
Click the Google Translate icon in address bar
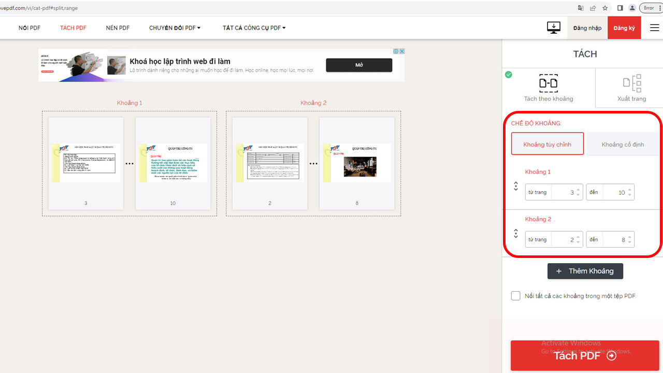[x=581, y=8]
